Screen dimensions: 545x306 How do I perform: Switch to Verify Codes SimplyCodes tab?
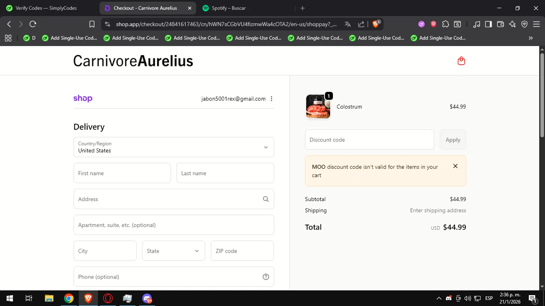[46, 8]
